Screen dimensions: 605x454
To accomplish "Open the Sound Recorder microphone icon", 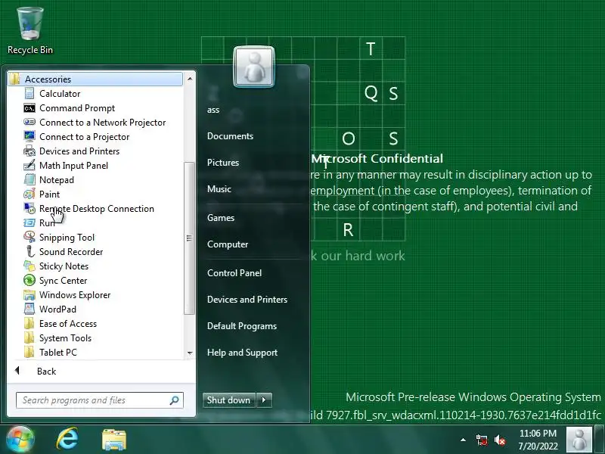I will coord(29,252).
